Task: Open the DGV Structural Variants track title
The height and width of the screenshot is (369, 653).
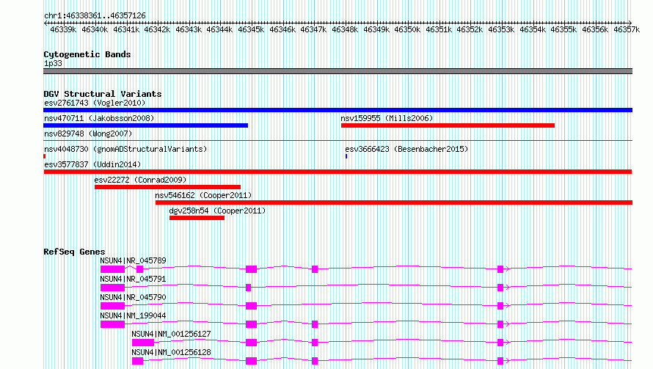Action: 103,94
